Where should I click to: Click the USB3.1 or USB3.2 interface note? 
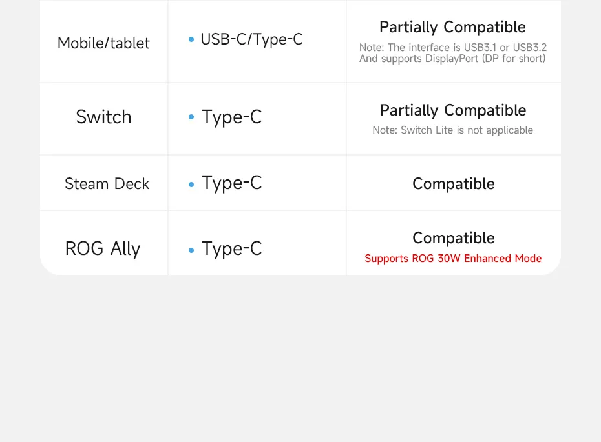coord(452,48)
